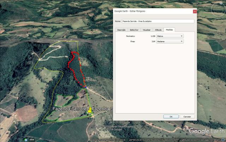Click the historical imagery clock icon
226x142 pixels.
[26, 140]
